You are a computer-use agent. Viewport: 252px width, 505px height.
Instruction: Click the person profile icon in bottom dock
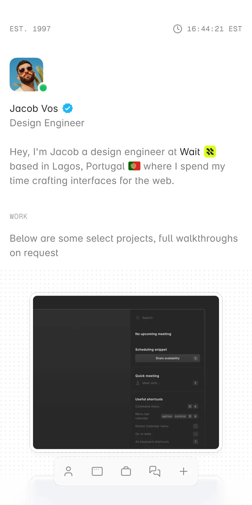click(x=68, y=471)
